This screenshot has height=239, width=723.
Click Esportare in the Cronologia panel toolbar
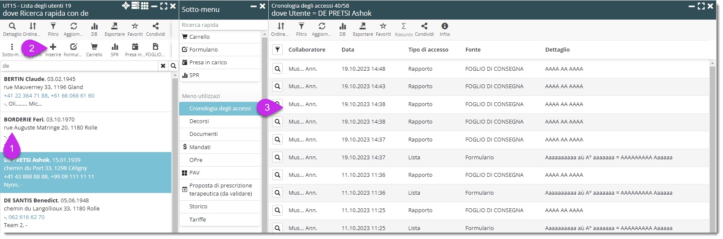[363, 27]
